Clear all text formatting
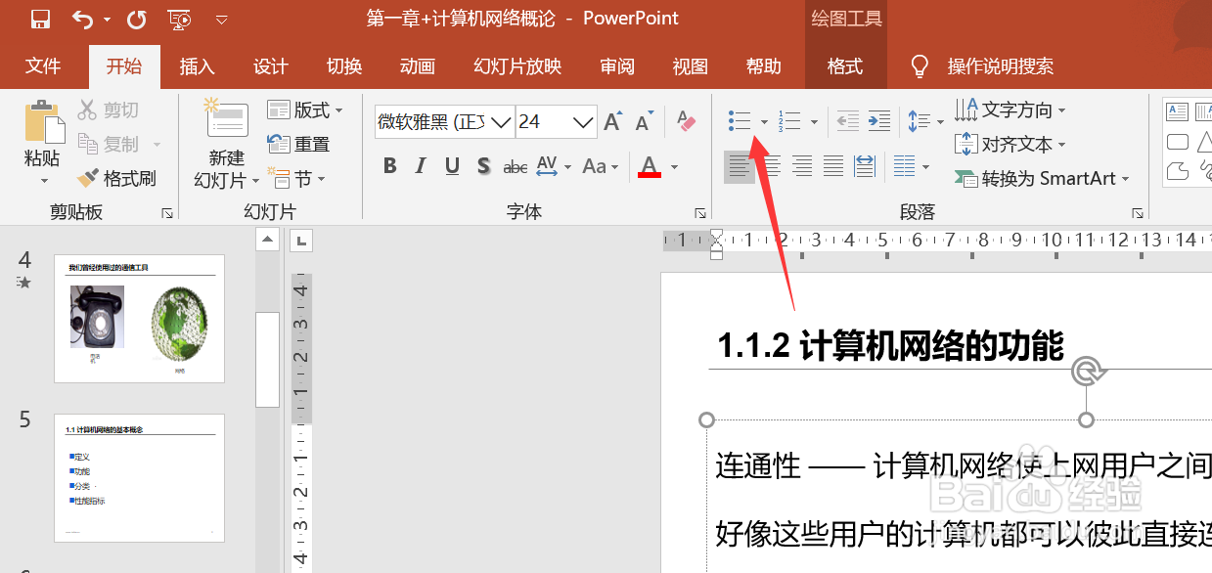This screenshot has height=573, width=1212. click(x=686, y=121)
